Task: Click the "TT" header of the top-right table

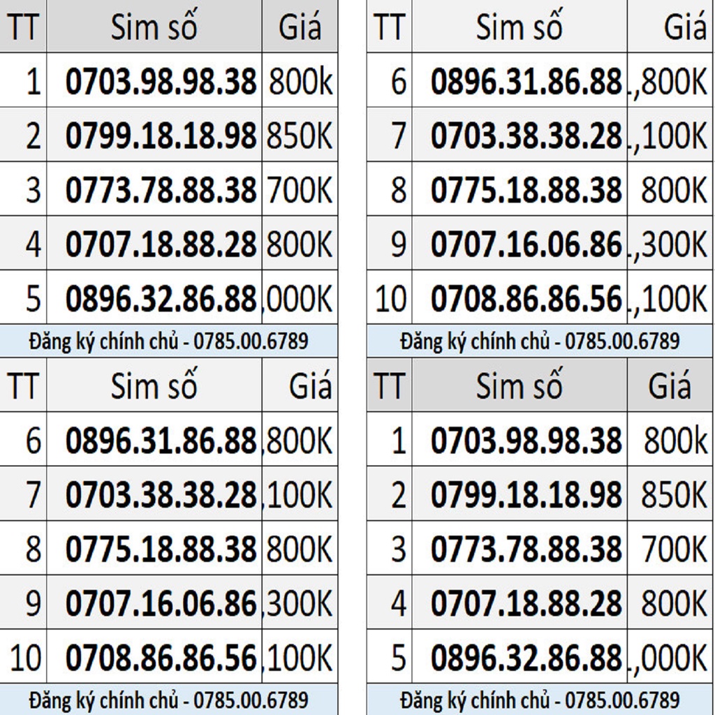Action: pyautogui.click(x=389, y=27)
